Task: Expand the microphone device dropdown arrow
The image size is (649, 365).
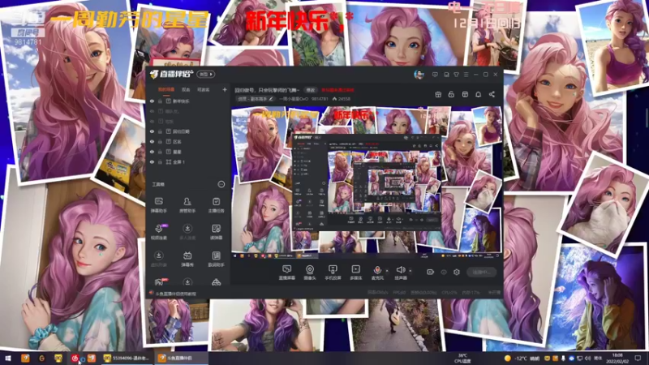Action: [x=387, y=271]
